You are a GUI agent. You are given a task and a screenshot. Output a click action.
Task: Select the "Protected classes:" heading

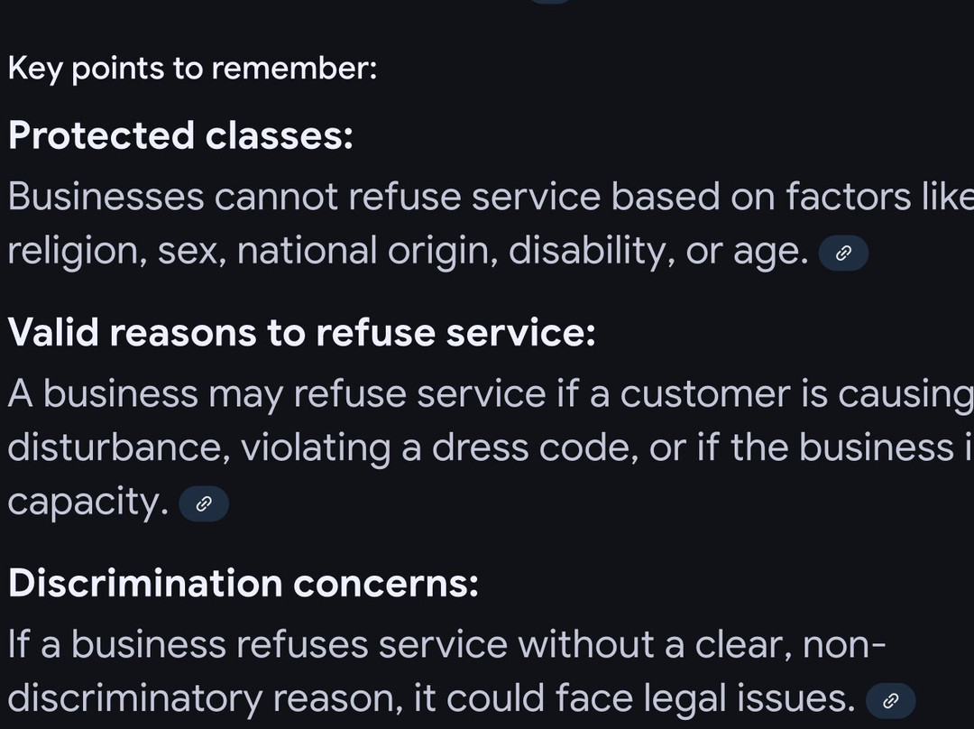pyautogui.click(x=180, y=135)
